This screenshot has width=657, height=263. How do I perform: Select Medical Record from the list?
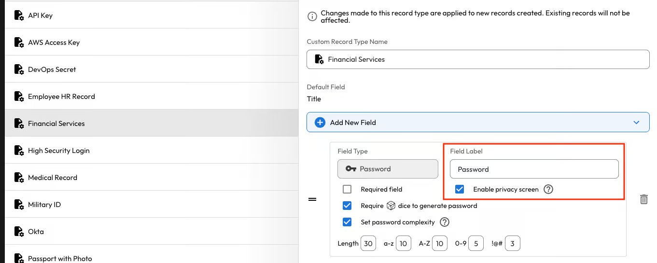click(53, 178)
